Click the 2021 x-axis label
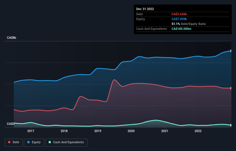This screenshot has width=236, height=151. coord(165,131)
